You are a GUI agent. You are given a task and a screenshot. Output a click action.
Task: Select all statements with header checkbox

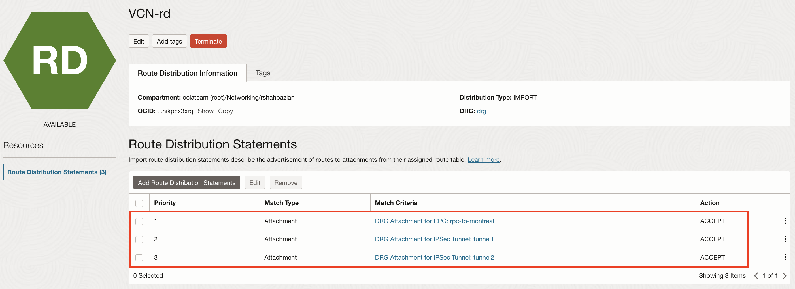coord(139,203)
